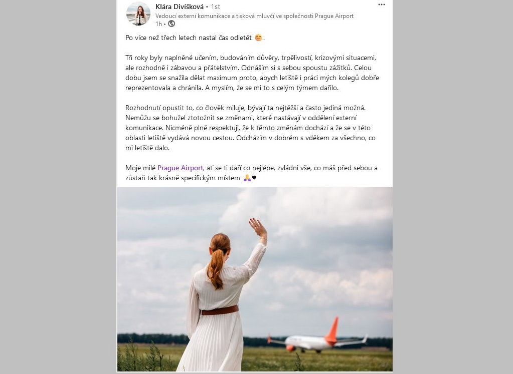Click the globe public visibility icon

pos(172,24)
